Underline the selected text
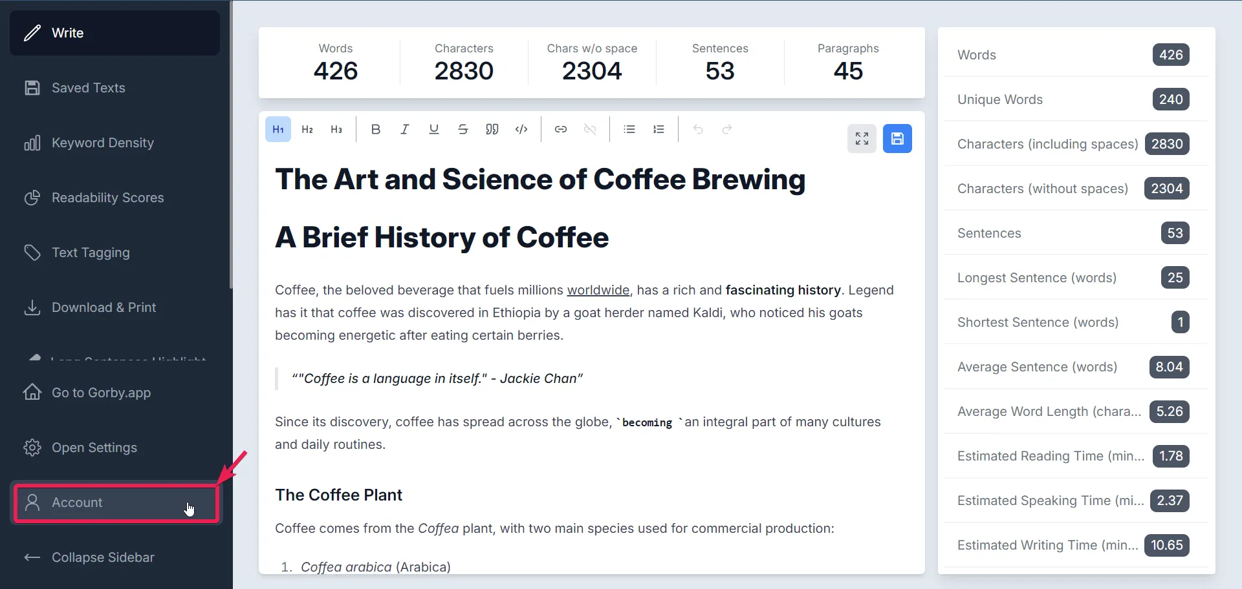1242x589 pixels. pyautogui.click(x=434, y=129)
